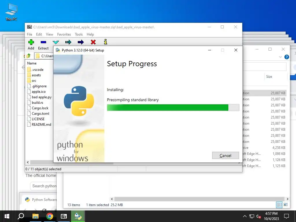Select the src folder in 7-Zip

pos(32,81)
